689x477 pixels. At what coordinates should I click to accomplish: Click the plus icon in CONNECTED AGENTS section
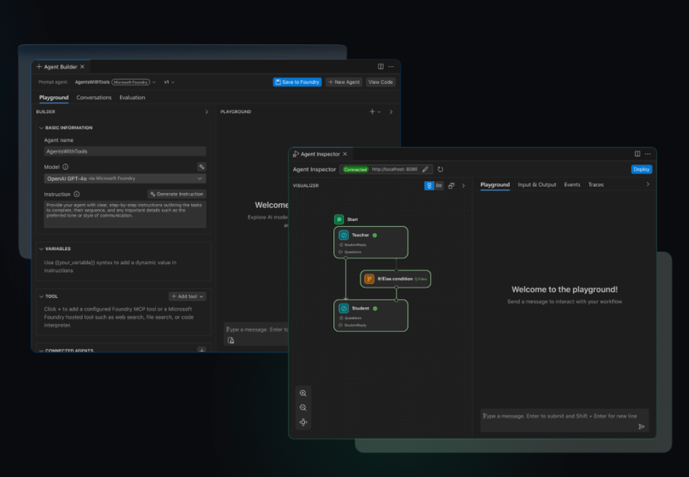tap(201, 350)
